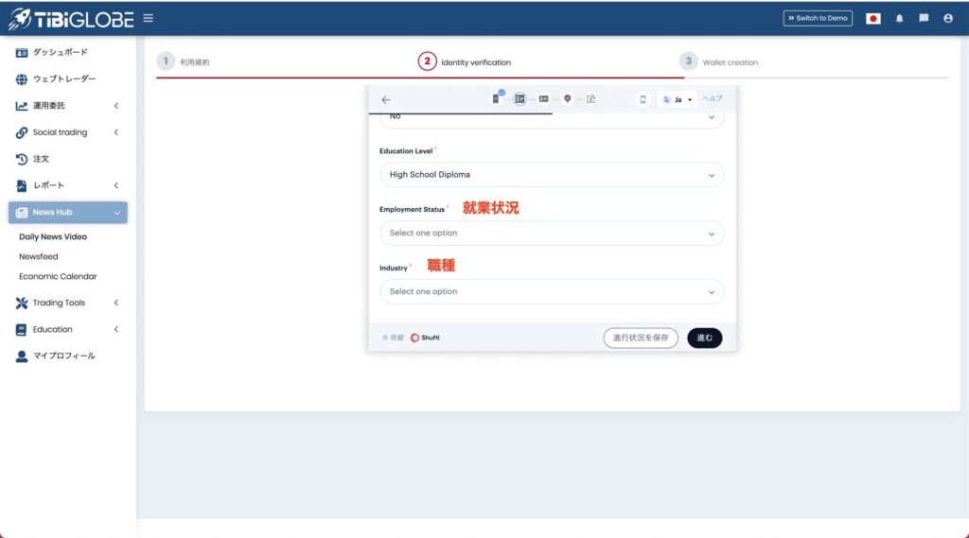Click the 進む button
Viewport: 969px width, 538px height.
(x=704, y=338)
